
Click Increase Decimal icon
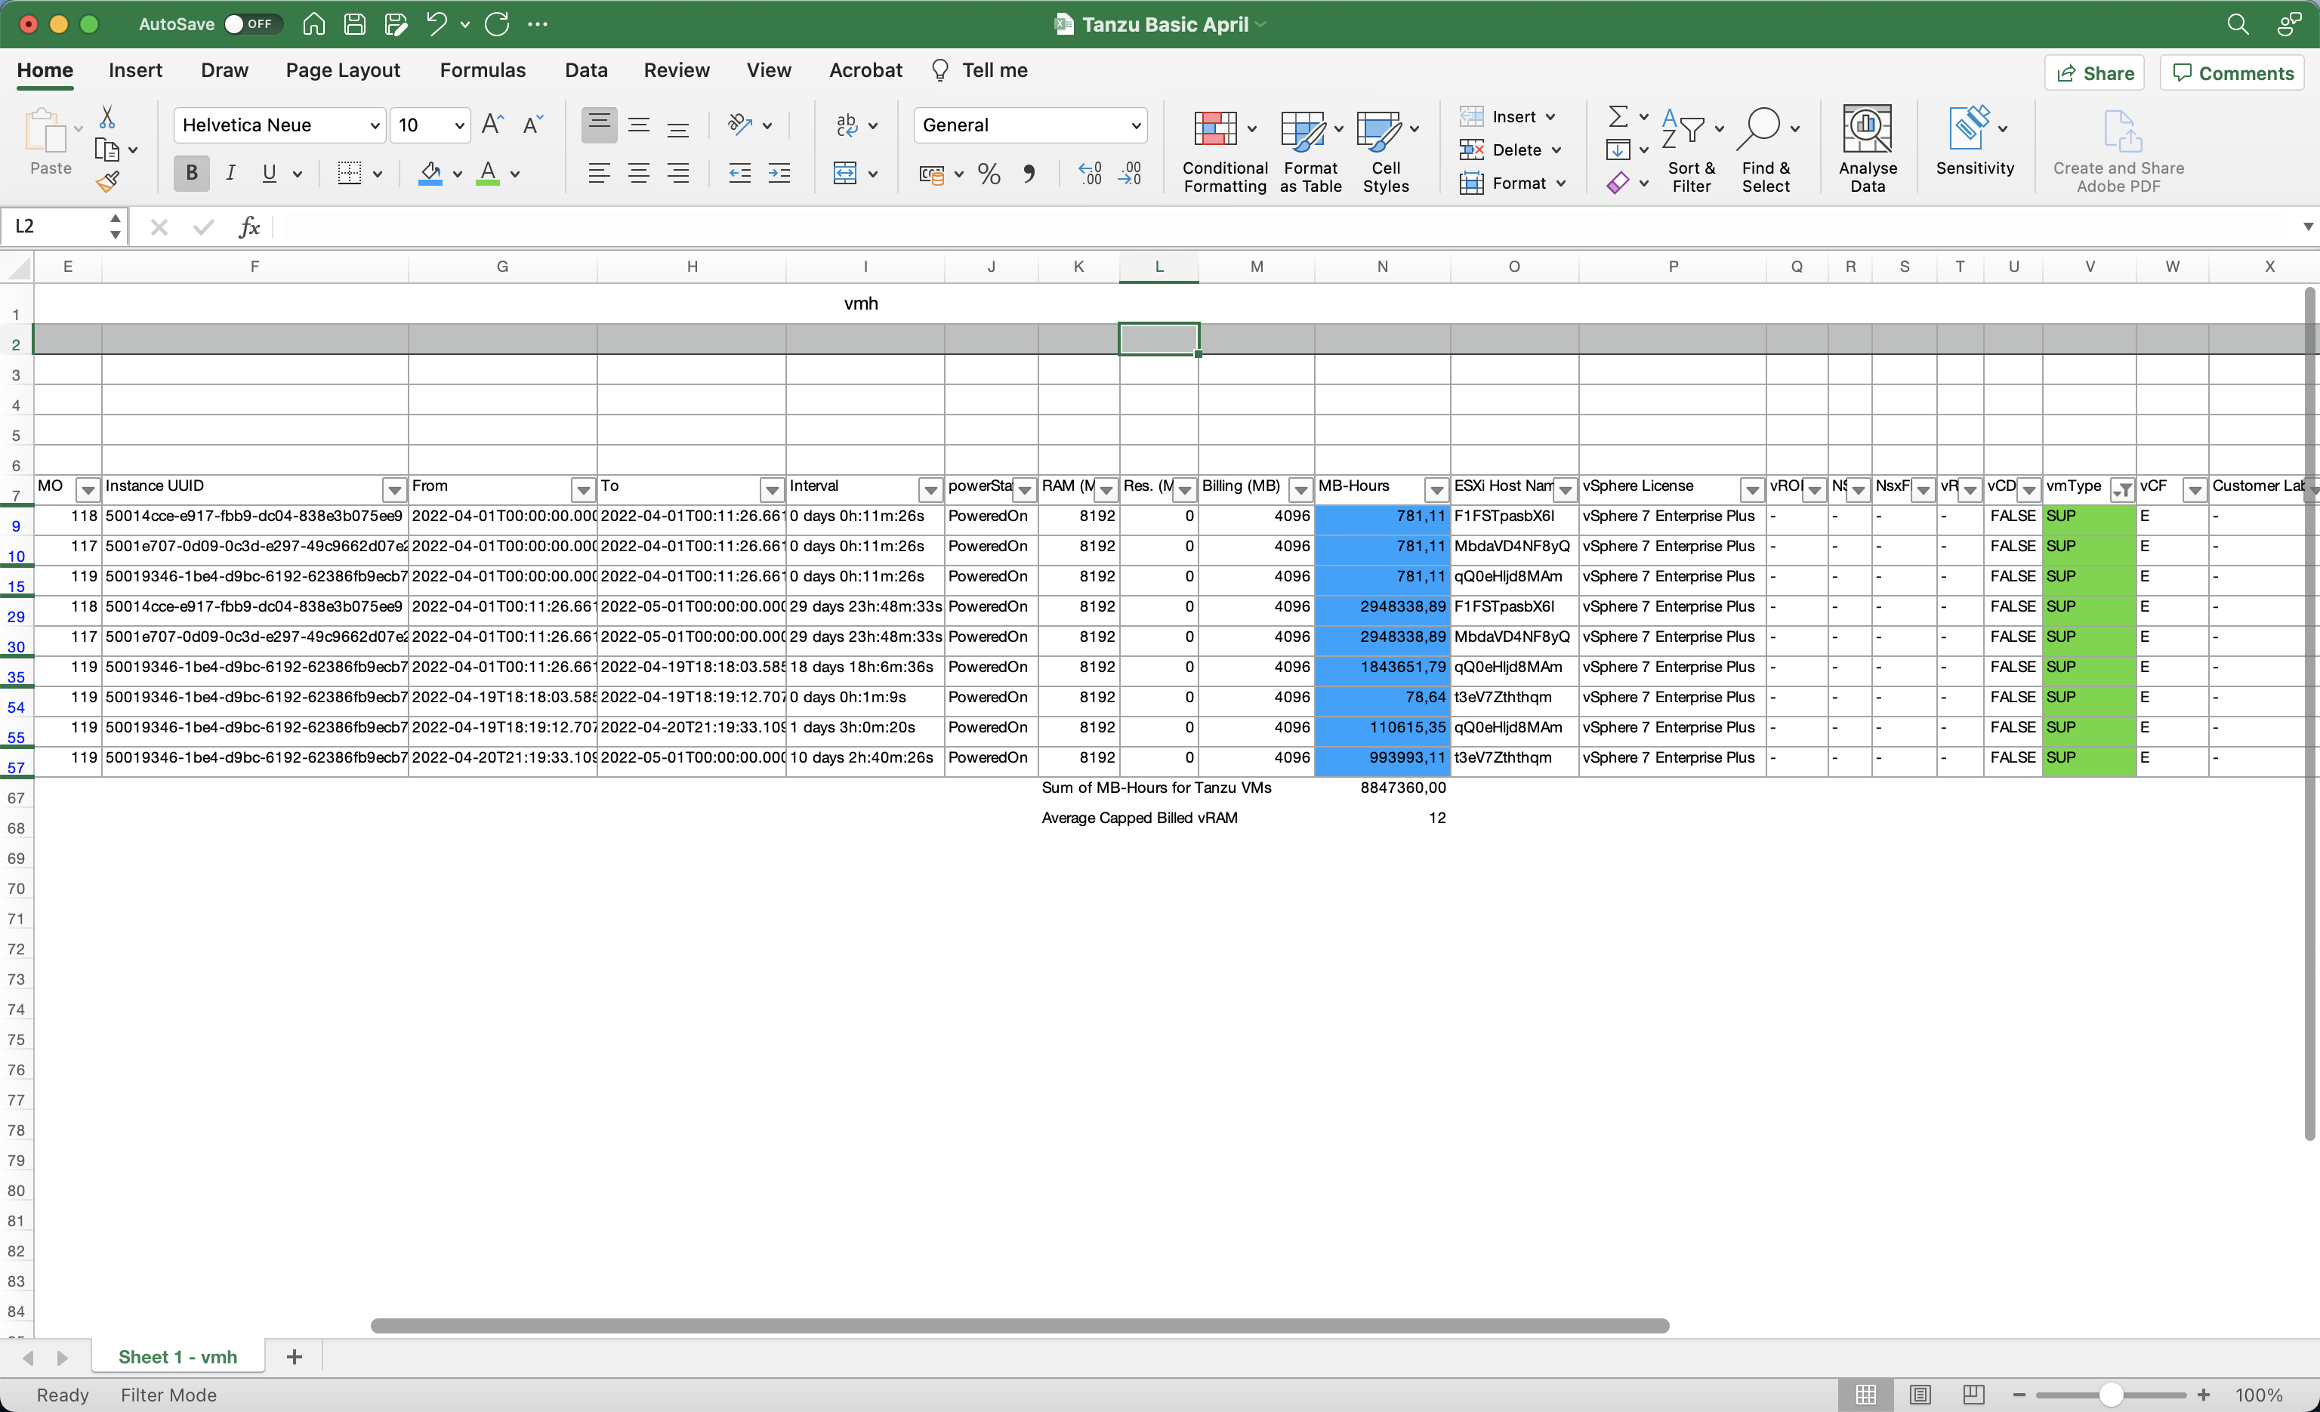(1089, 174)
